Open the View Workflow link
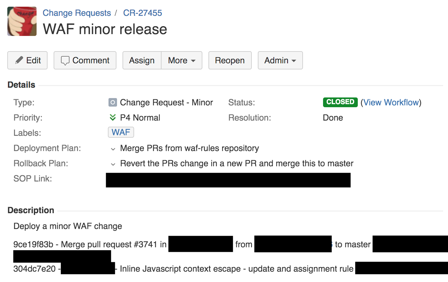448x282 pixels. tap(391, 102)
